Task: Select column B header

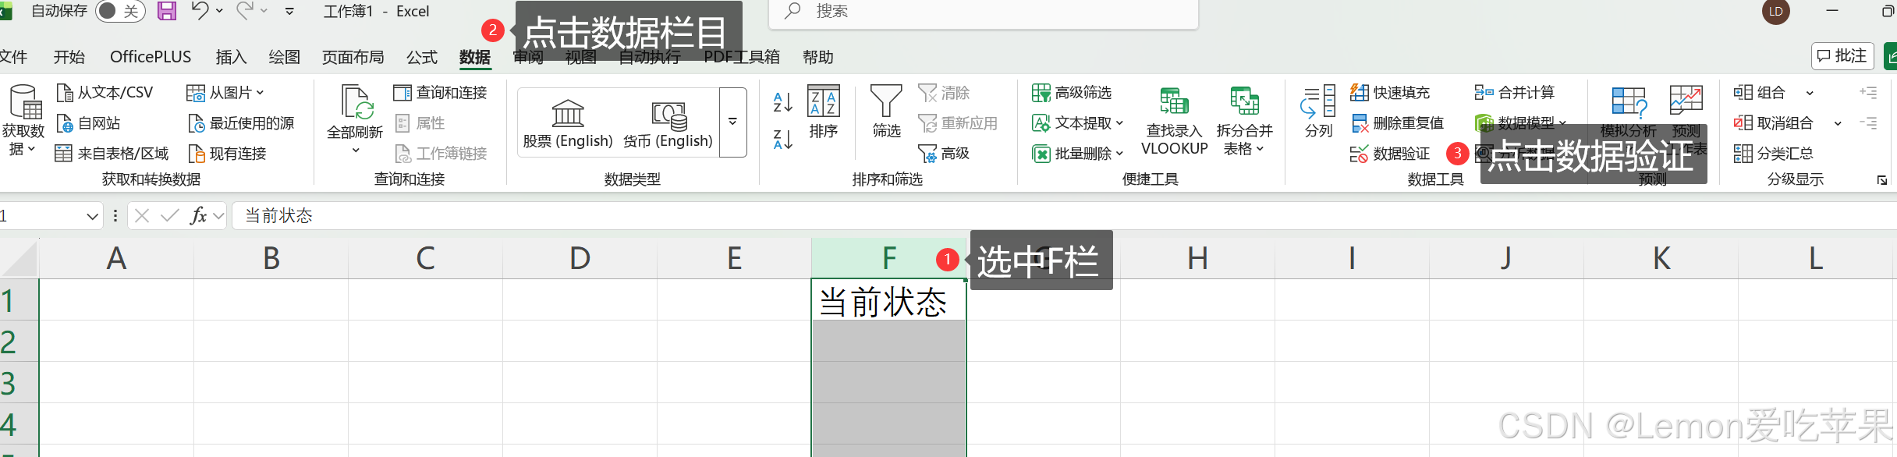Action: coord(271,258)
